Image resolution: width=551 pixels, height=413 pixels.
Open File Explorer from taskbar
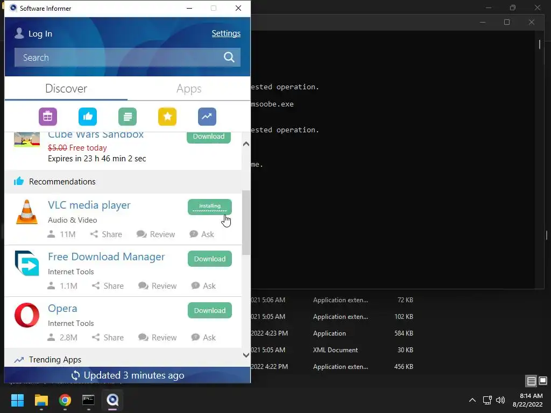tap(41, 400)
